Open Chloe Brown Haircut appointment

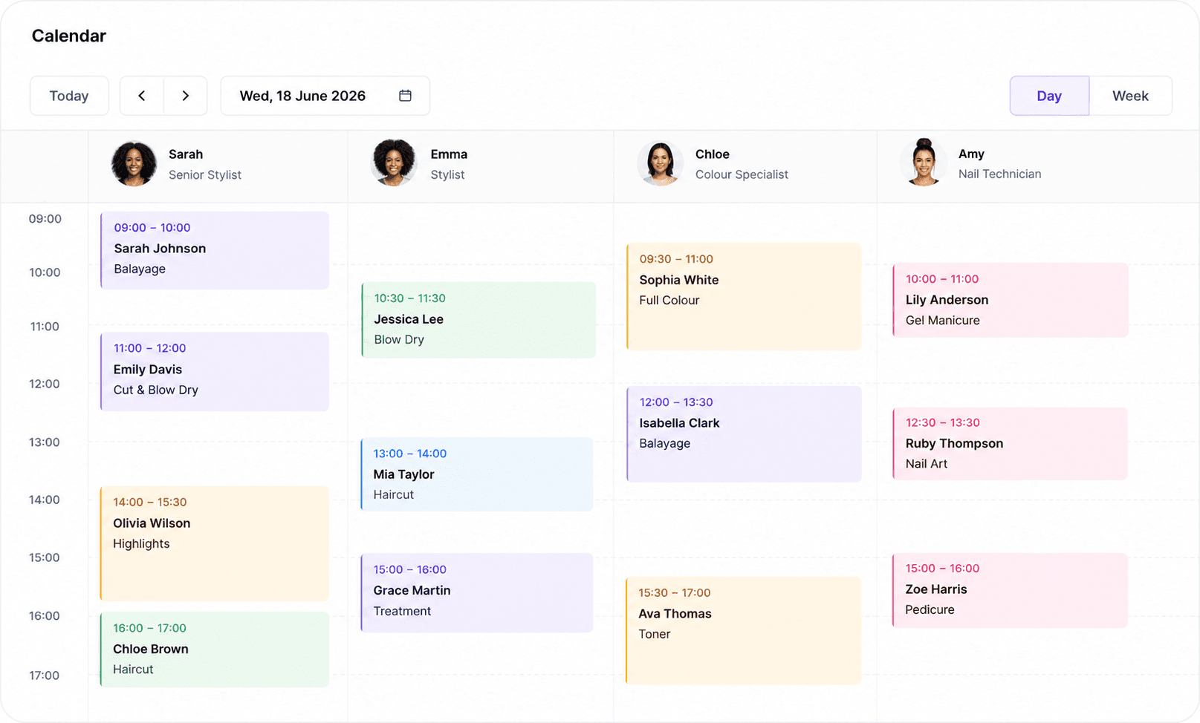[x=215, y=650]
